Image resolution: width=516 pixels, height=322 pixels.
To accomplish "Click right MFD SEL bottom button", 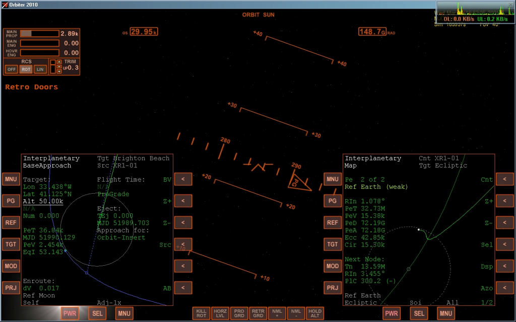I will point(419,313).
